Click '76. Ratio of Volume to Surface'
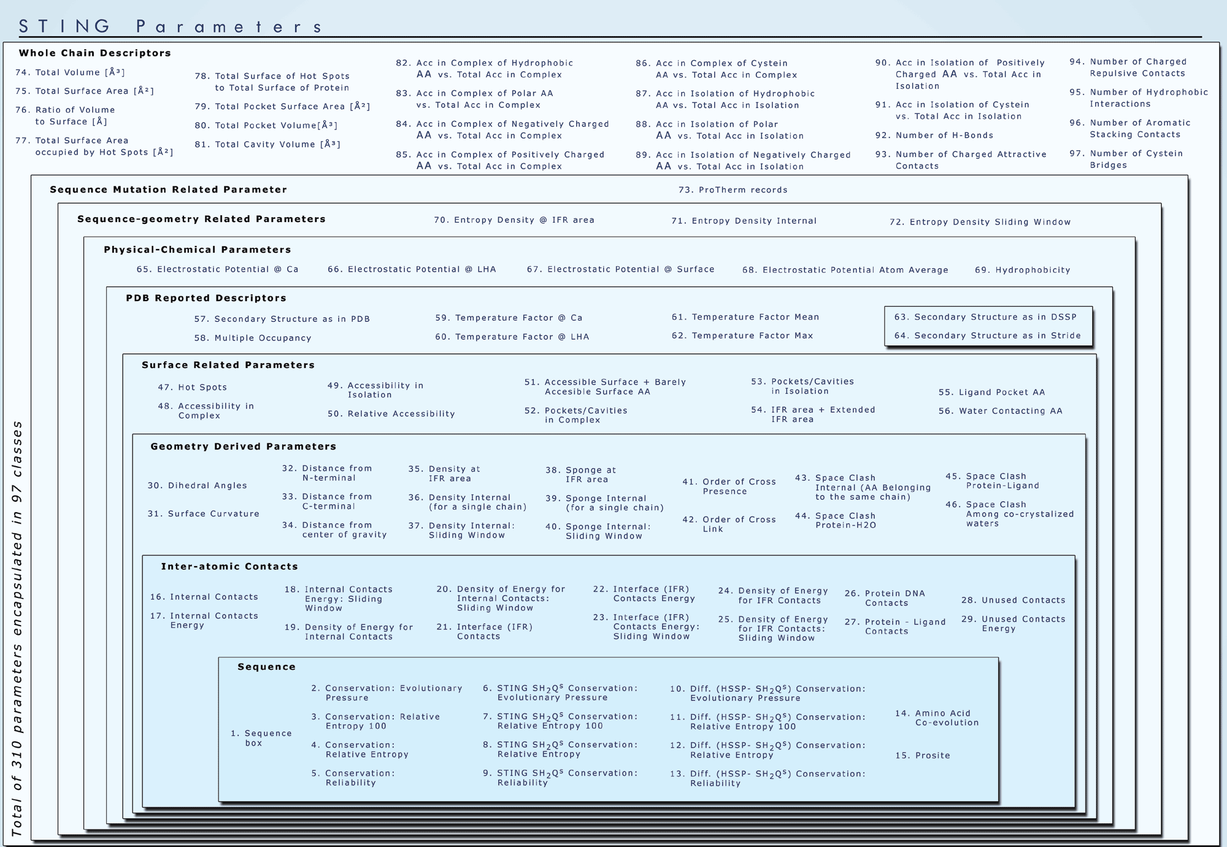Viewport: 1227px width, 847px height. tap(65, 115)
